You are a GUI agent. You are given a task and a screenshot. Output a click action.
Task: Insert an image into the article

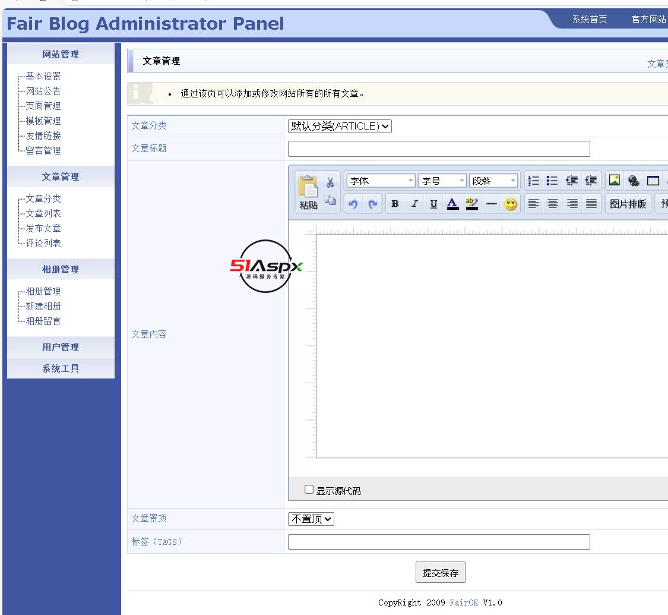coord(615,180)
